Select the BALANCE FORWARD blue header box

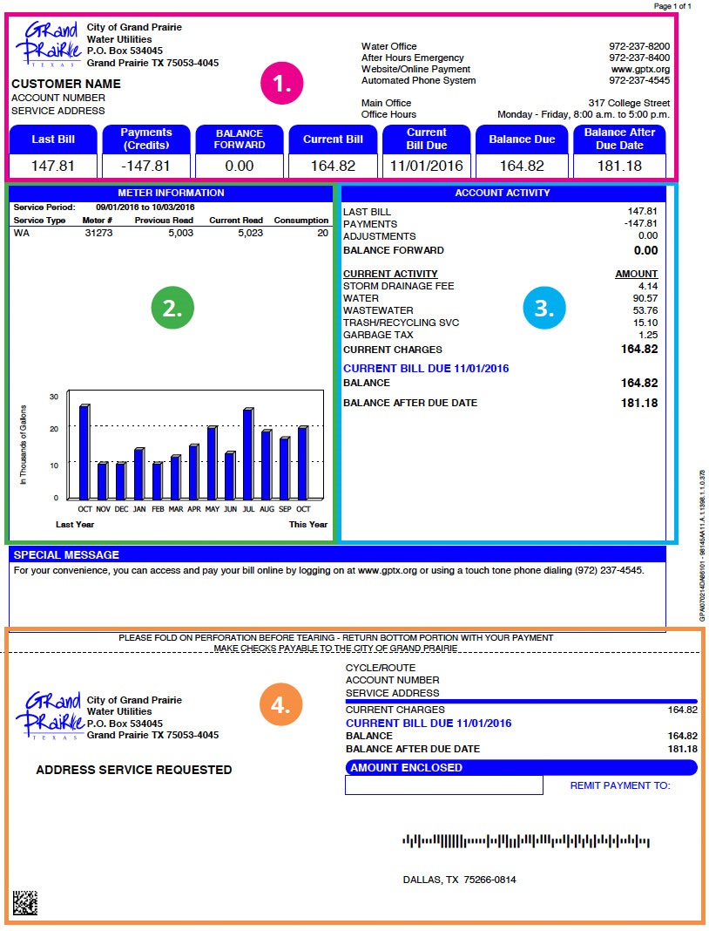pyautogui.click(x=240, y=139)
